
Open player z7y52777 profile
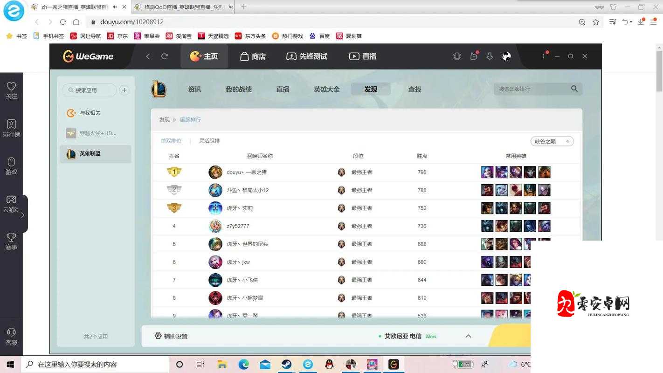coord(238,226)
